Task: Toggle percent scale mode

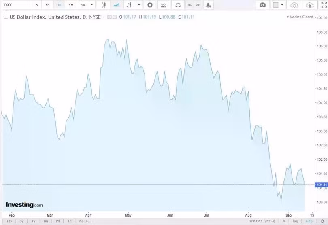Action: pyautogui.click(x=284, y=221)
